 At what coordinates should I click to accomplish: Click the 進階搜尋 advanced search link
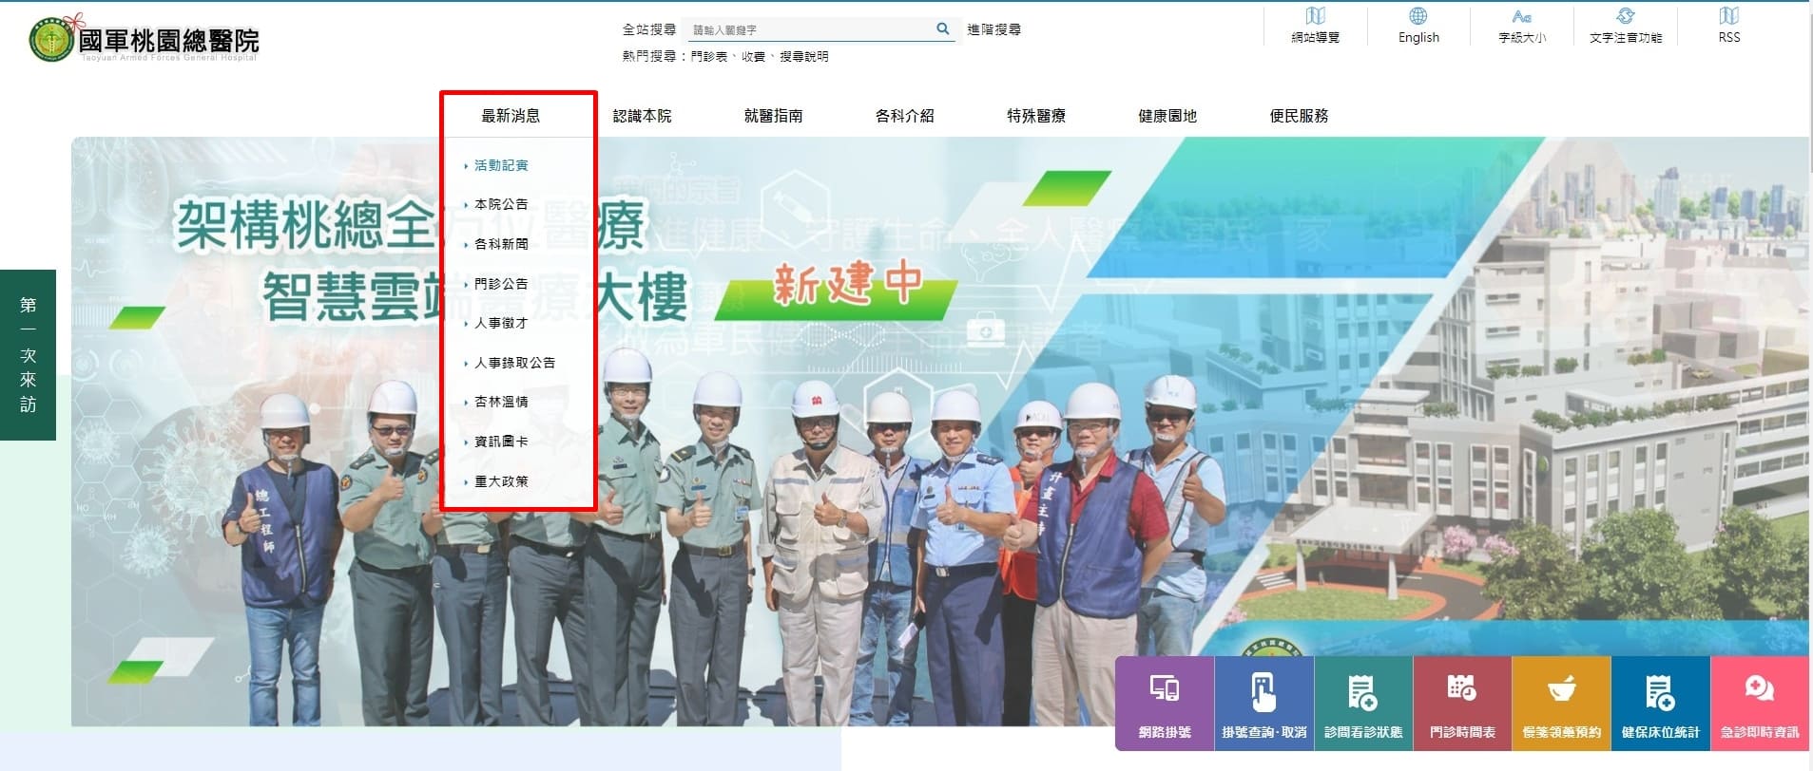click(993, 29)
